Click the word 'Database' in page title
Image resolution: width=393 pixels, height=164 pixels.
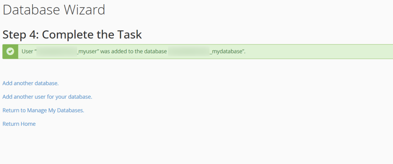31,10
